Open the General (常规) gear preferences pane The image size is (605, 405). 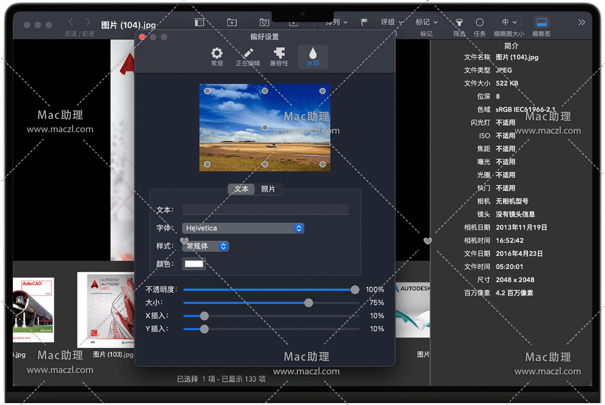217,57
